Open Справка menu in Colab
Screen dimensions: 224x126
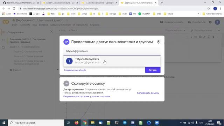pos(94,25)
